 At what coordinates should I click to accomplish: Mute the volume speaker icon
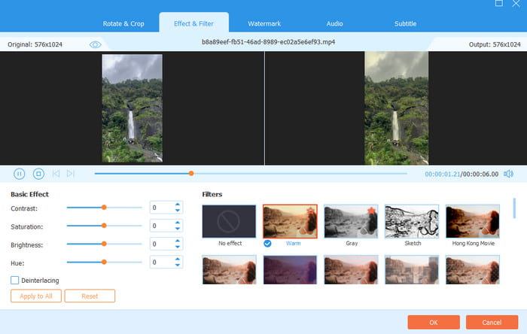[x=508, y=174]
